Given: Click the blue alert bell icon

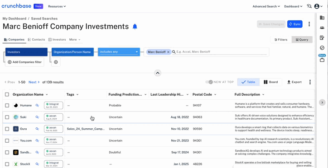Looking at the screenshot, I should tap(135, 27).
